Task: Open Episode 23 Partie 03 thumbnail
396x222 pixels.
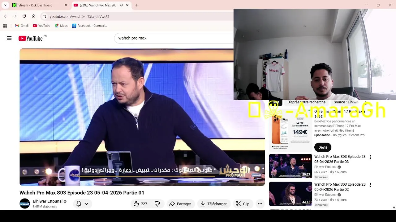Action: pos(291,166)
